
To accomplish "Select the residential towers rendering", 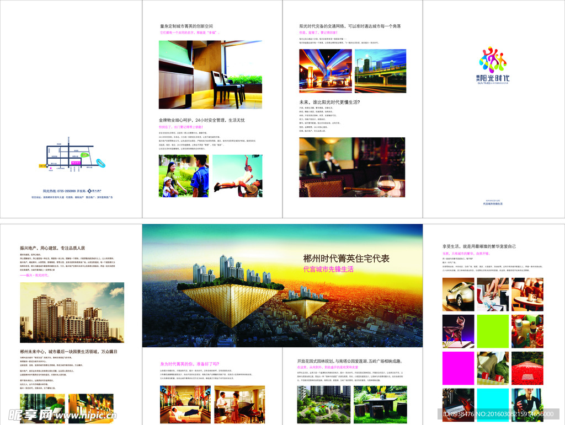I will tap(72, 313).
